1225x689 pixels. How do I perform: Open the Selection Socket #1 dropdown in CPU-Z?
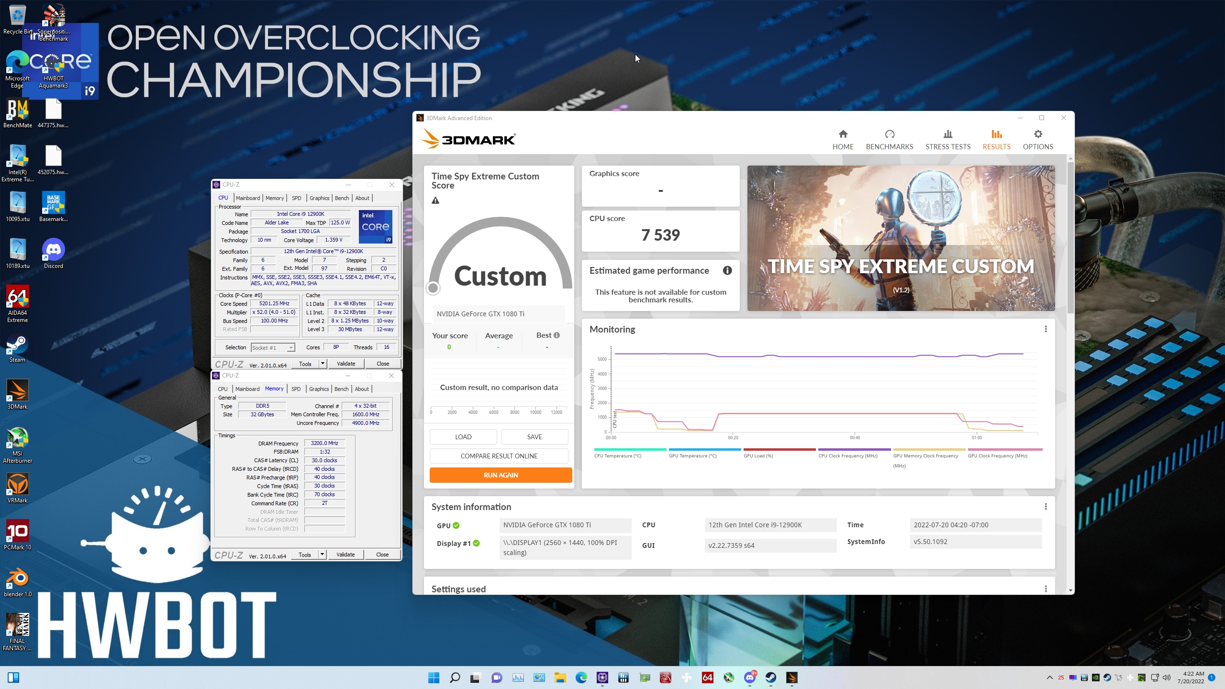click(x=273, y=348)
